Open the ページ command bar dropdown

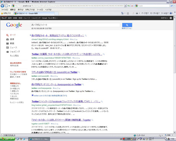[x=145, y=13]
